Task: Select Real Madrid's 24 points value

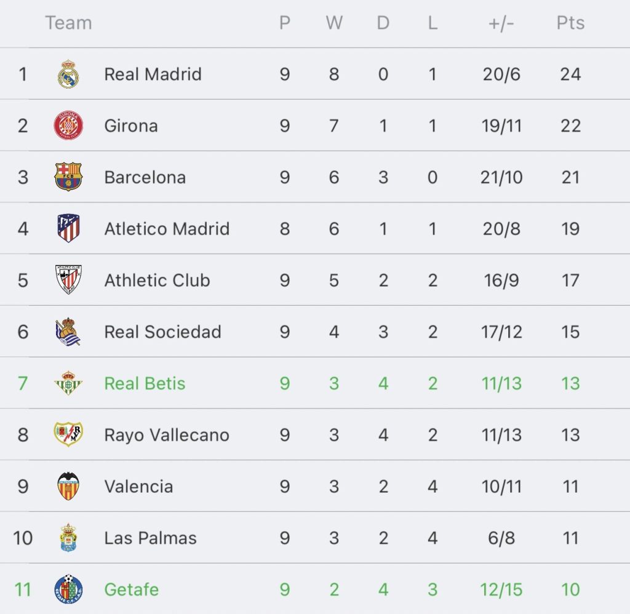Action: click(570, 74)
